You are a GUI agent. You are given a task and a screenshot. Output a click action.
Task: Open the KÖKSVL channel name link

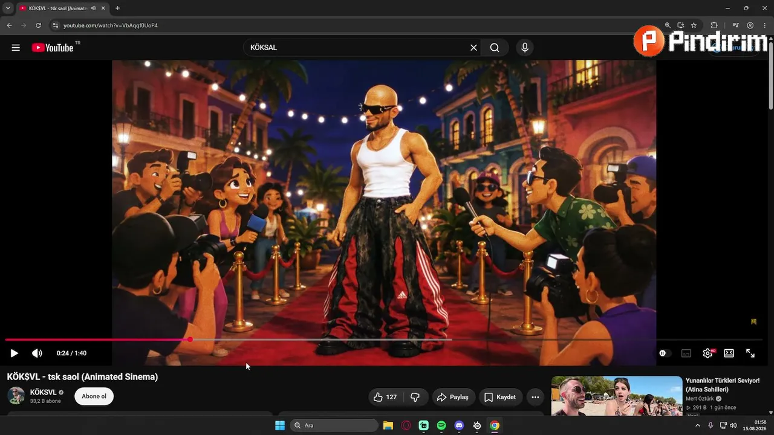[x=44, y=393]
